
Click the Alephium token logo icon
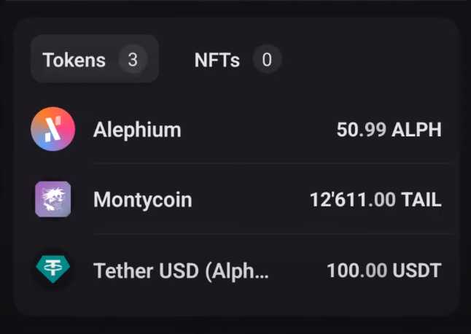pyautogui.click(x=52, y=130)
